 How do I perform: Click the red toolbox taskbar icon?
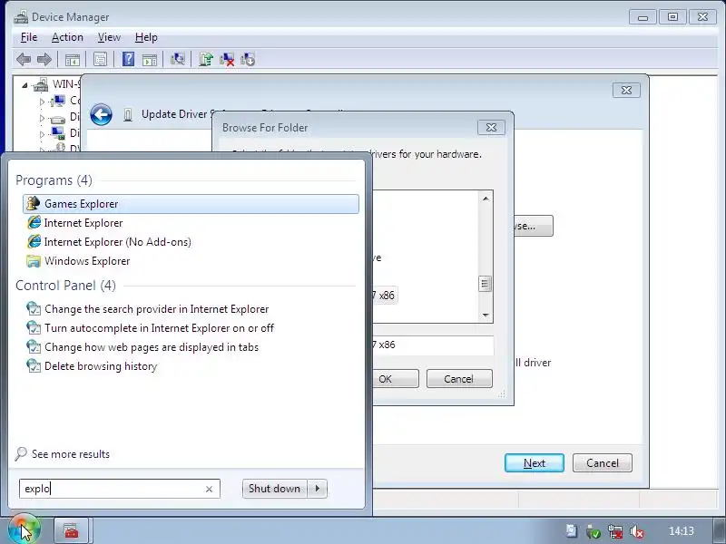(x=71, y=530)
